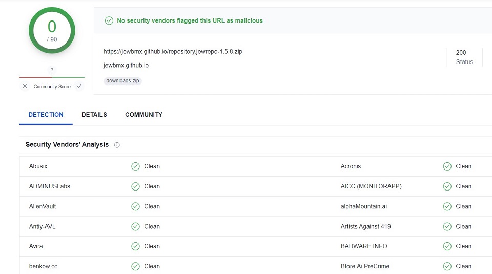Viewport: 492px width, 274px height.
Task: Select the Bfore.Ai PreCrime vendor name
Action: (x=365, y=266)
